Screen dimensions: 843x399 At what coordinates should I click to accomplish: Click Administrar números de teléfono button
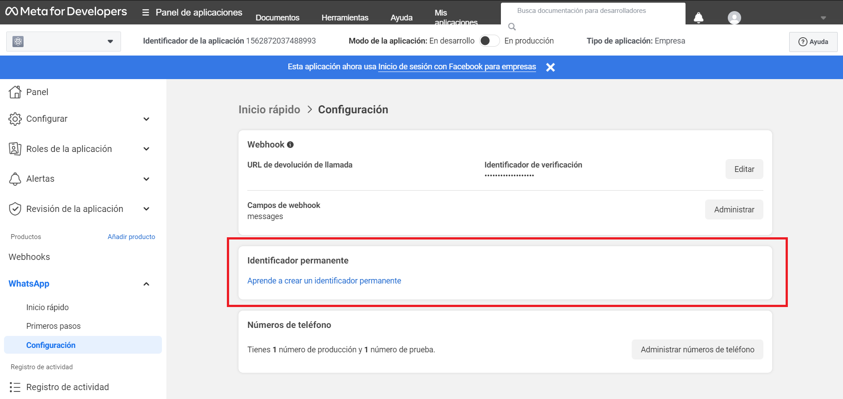pyautogui.click(x=697, y=350)
